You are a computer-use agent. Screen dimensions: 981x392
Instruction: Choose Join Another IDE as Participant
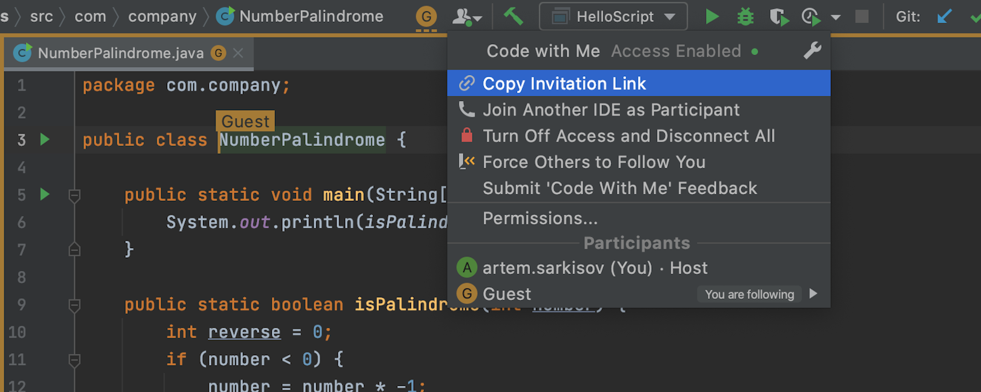click(639, 109)
